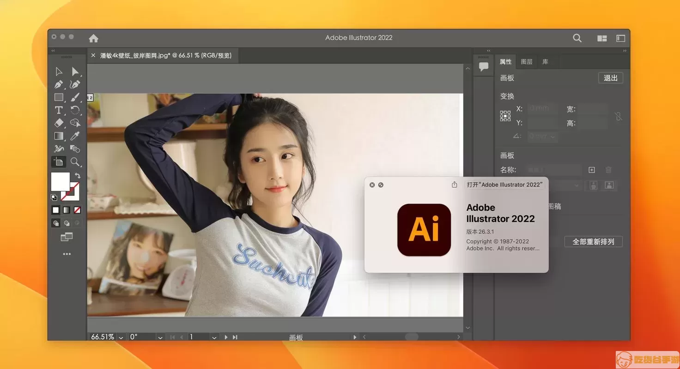Expand right panels with double arrows
The image size is (680, 369).
point(625,51)
